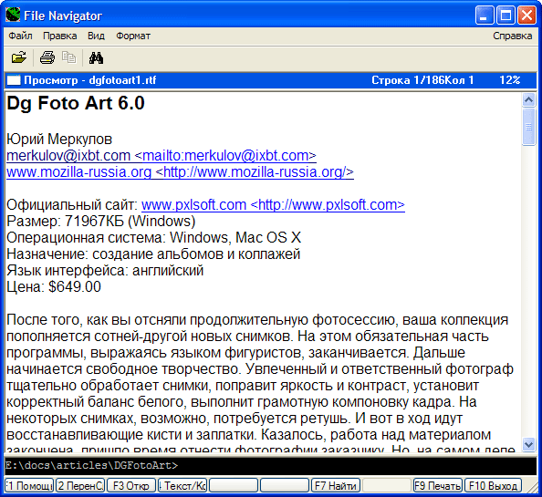This screenshot has width=542, height=497.
Task: Open the Справка menu
Action: coord(512,36)
